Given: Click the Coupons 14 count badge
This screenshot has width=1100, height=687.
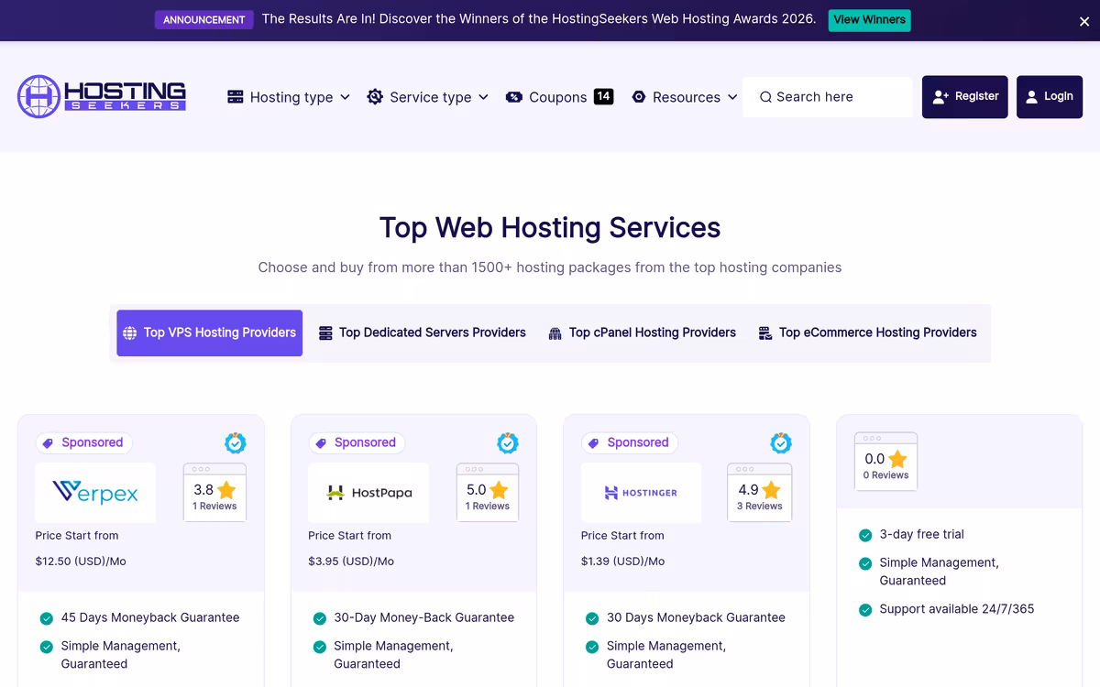Looking at the screenshot, I should coord(603,96).
